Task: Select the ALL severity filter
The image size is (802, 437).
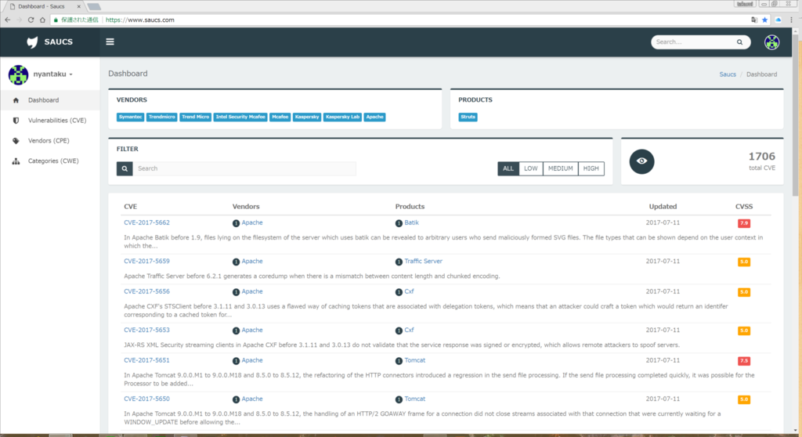Action: [x=508, y=168]
